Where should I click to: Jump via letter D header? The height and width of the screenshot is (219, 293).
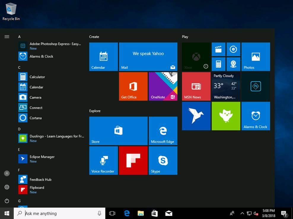click(19, 129)
